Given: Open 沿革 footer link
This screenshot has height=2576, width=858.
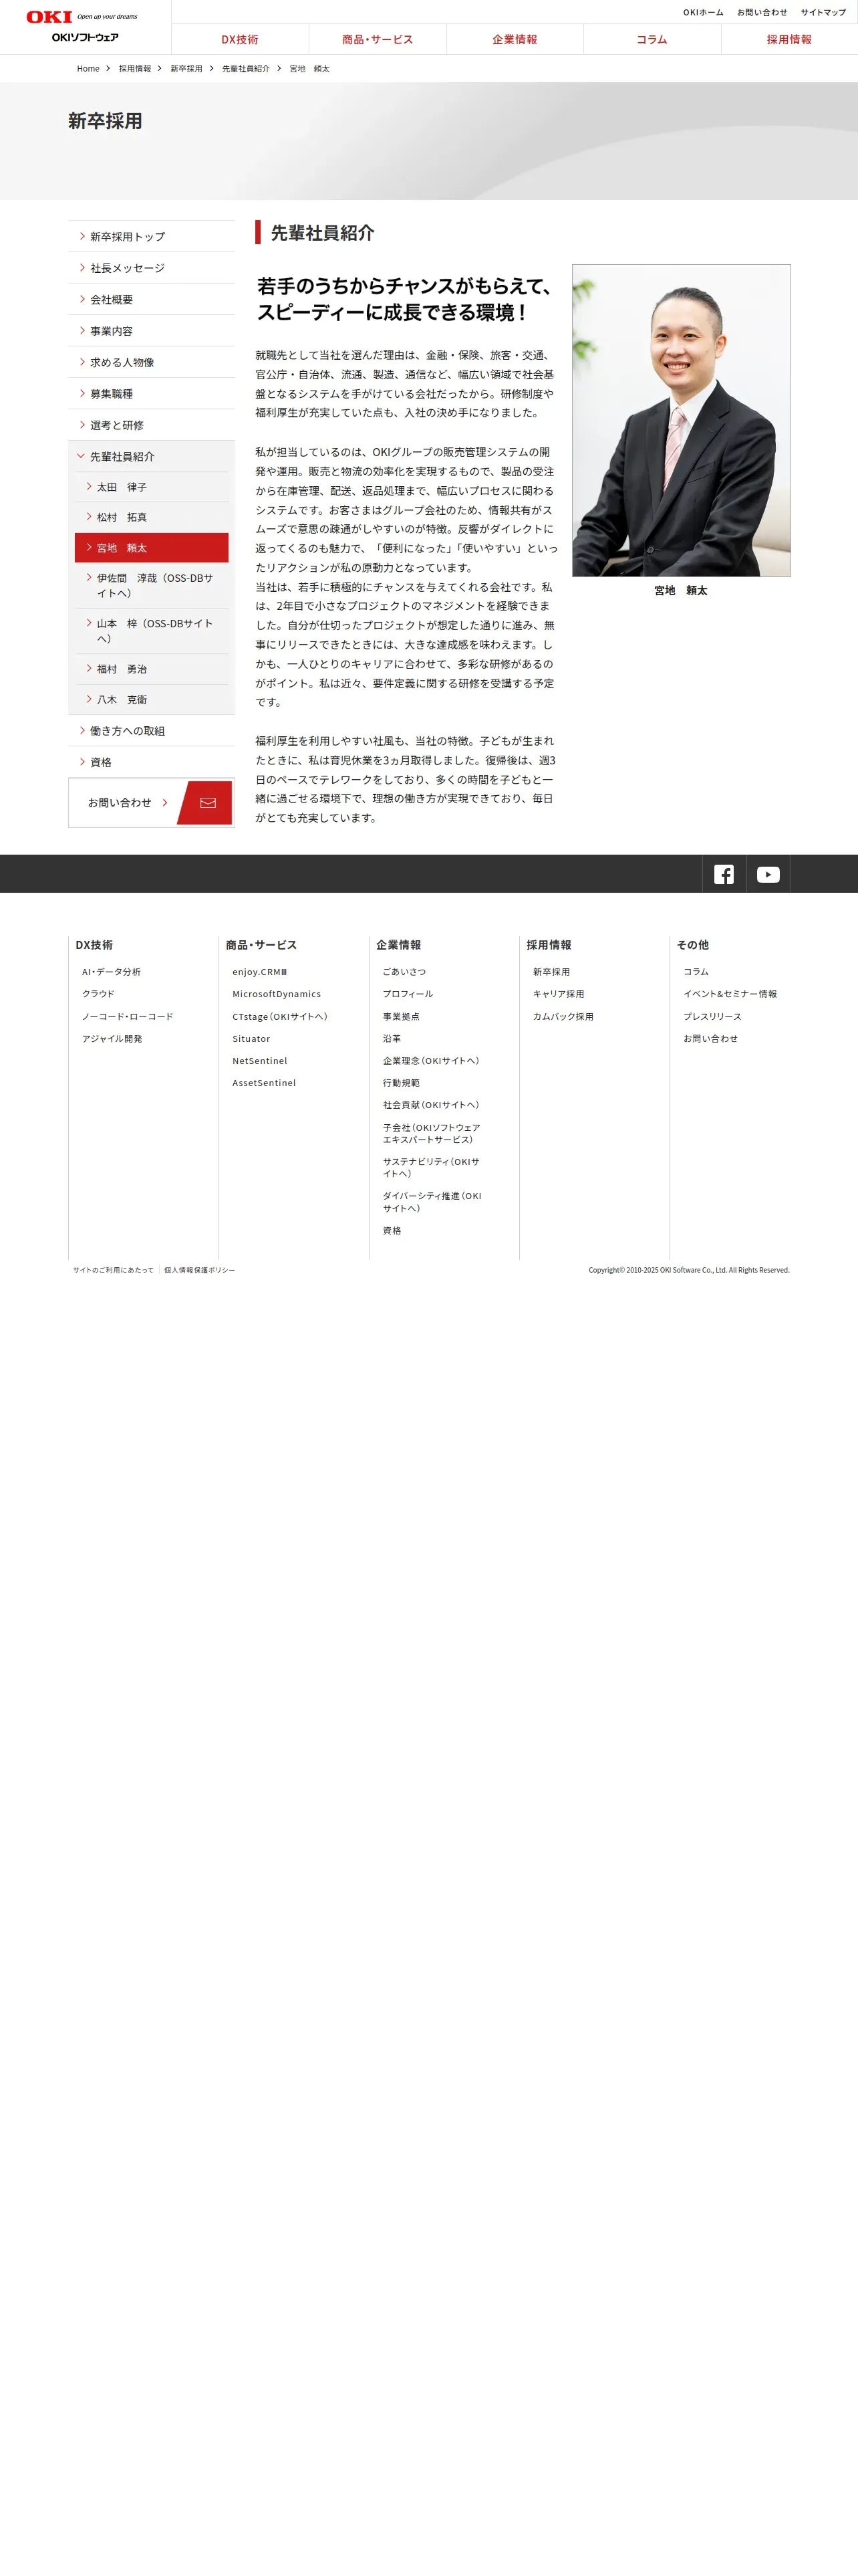Looking at the screenshot, I should (x=392, y=1039).
